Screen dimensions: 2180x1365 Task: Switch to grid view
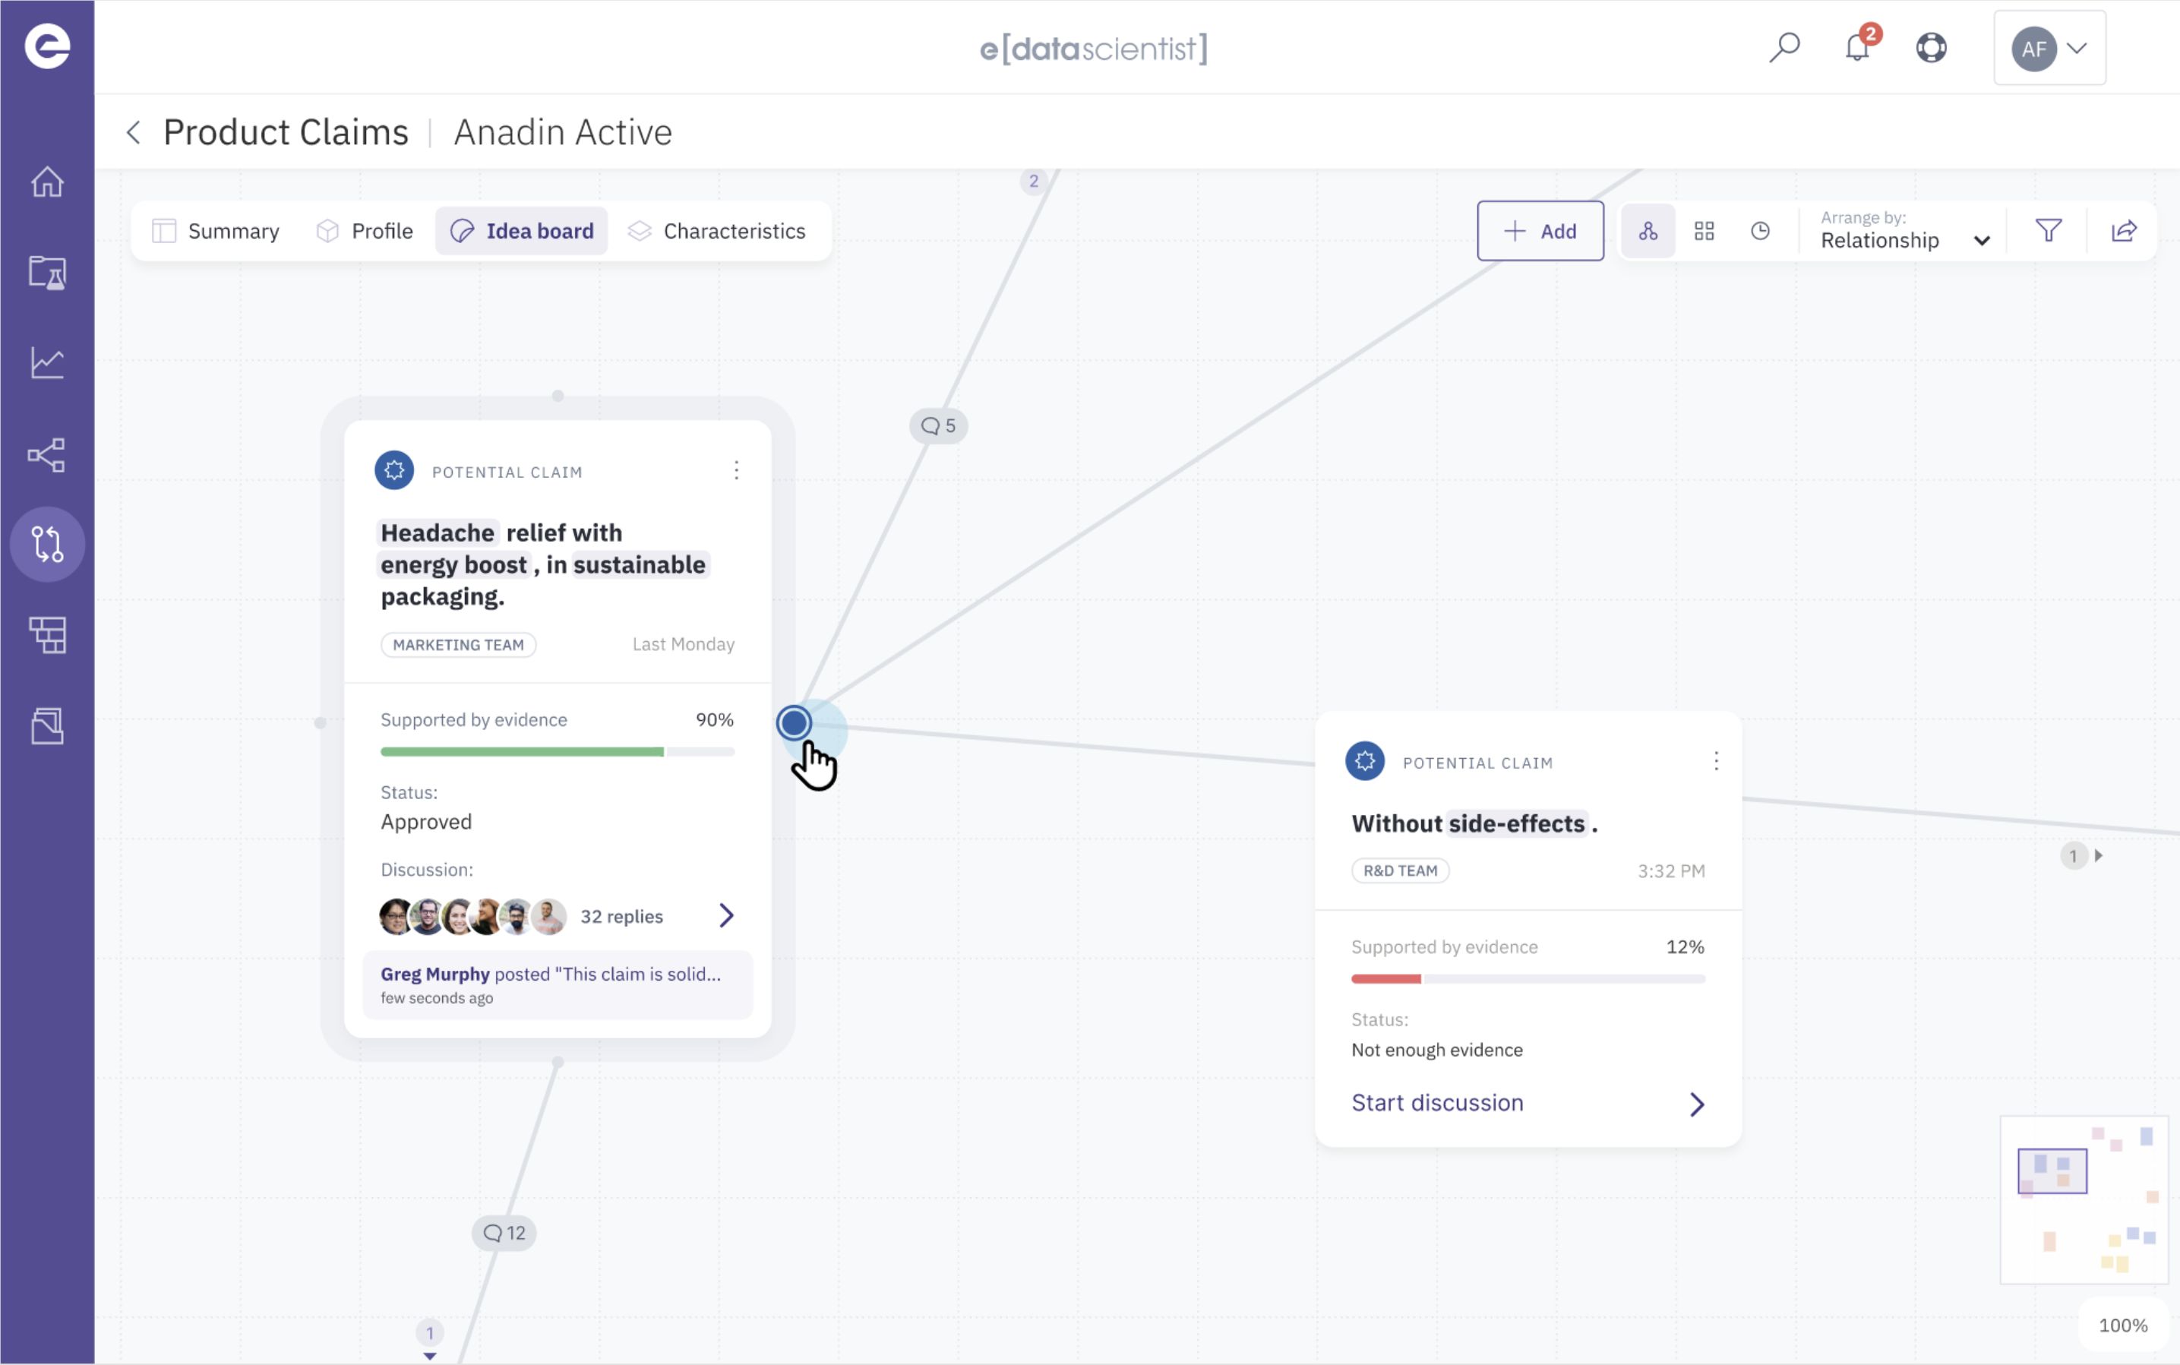(x=1705, y=231)
